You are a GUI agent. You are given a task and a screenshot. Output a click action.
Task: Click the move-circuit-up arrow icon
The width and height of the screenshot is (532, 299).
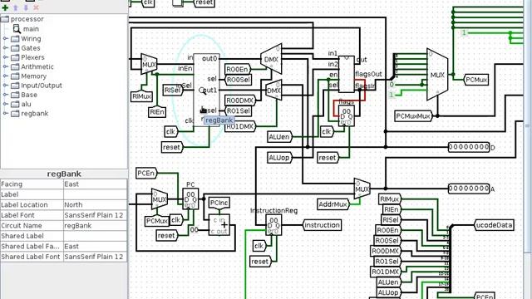tap(16, 7)
